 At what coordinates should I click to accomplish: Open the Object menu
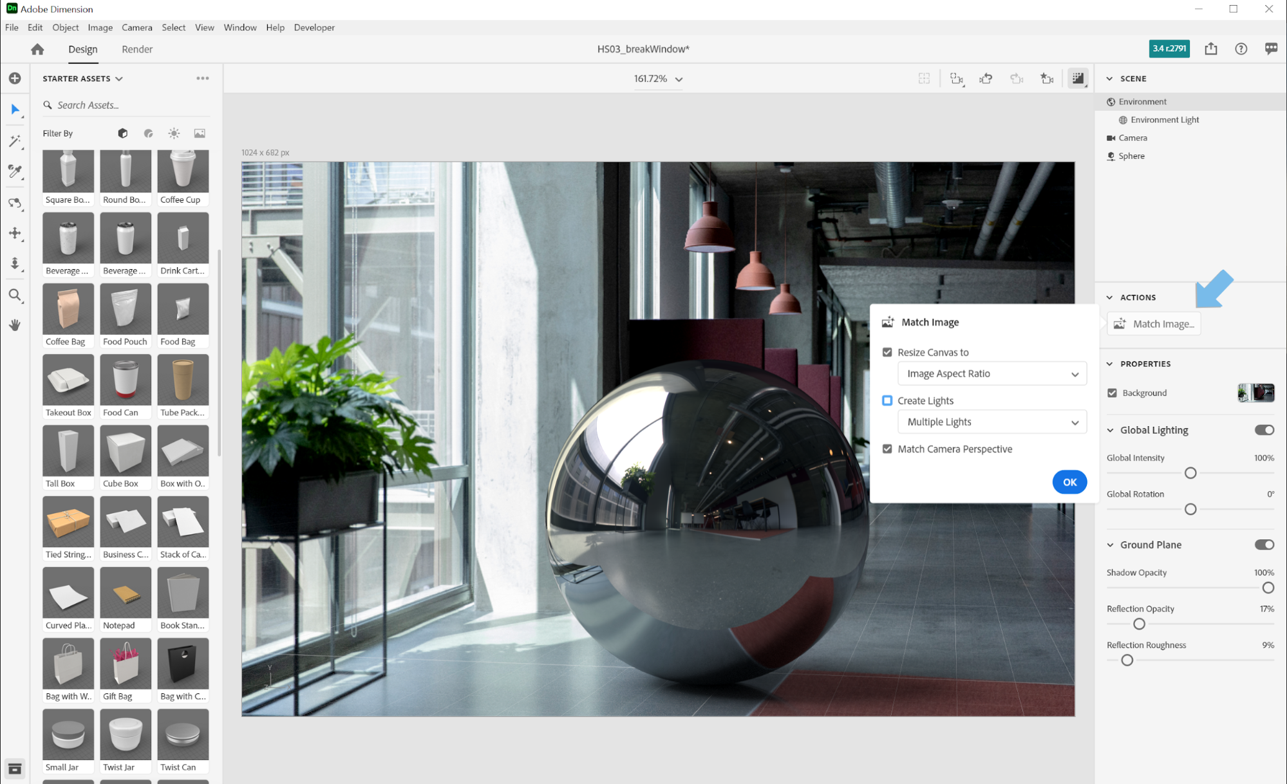[65, 26]
